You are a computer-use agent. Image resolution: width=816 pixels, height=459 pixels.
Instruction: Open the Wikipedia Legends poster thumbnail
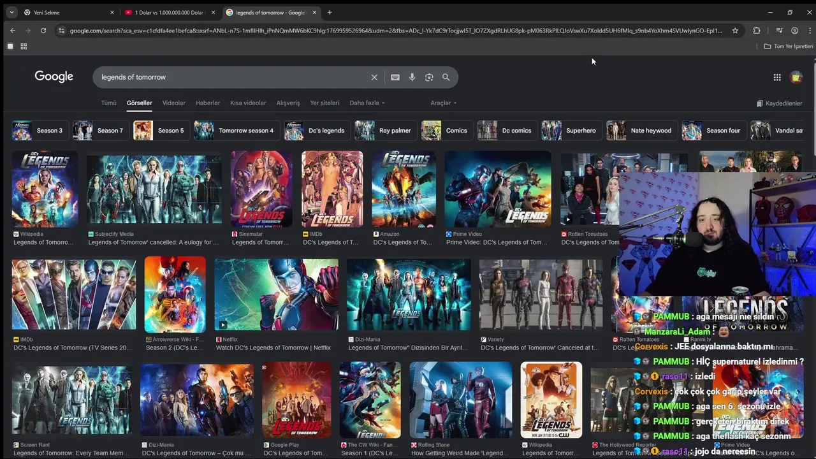(x=45, y=189)
